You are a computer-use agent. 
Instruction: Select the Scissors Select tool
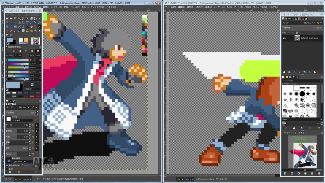(x=27, y=18)
